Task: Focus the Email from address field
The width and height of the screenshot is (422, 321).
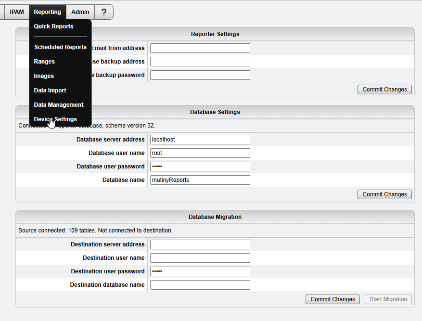Action: point(200,48)
